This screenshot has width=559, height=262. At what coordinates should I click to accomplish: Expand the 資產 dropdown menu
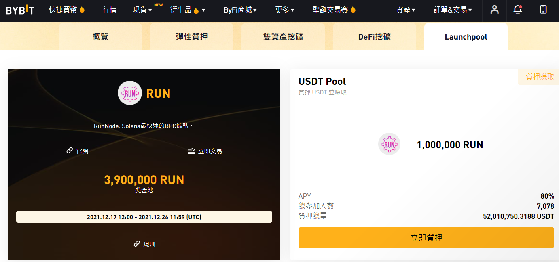(406, 10)
